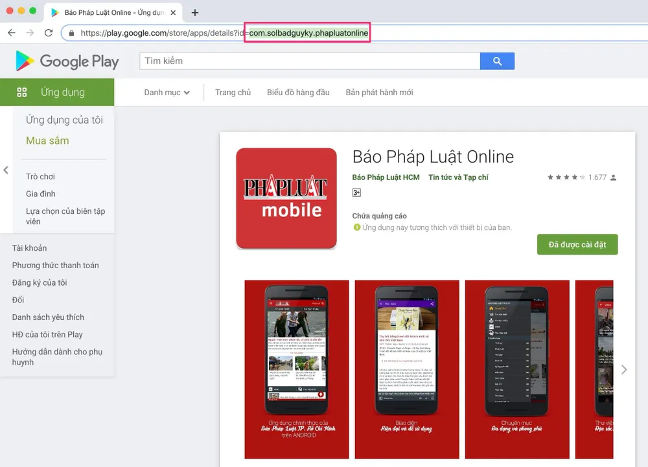The height and width of the screenshot is (467, 648).
Task: Go to Bản phát hành mới
Action: pyautogui.click(x=379, y=93)
